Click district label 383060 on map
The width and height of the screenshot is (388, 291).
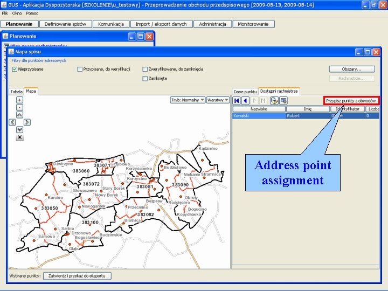(x=81, y=171)
